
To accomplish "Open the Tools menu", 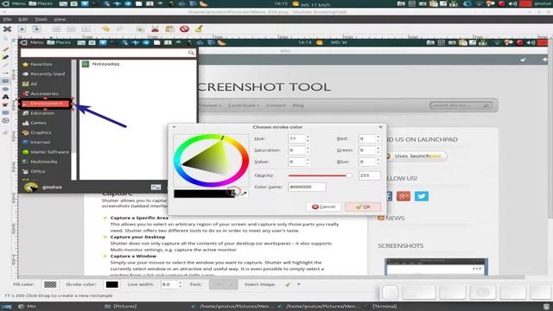I will tap(41, 19).
